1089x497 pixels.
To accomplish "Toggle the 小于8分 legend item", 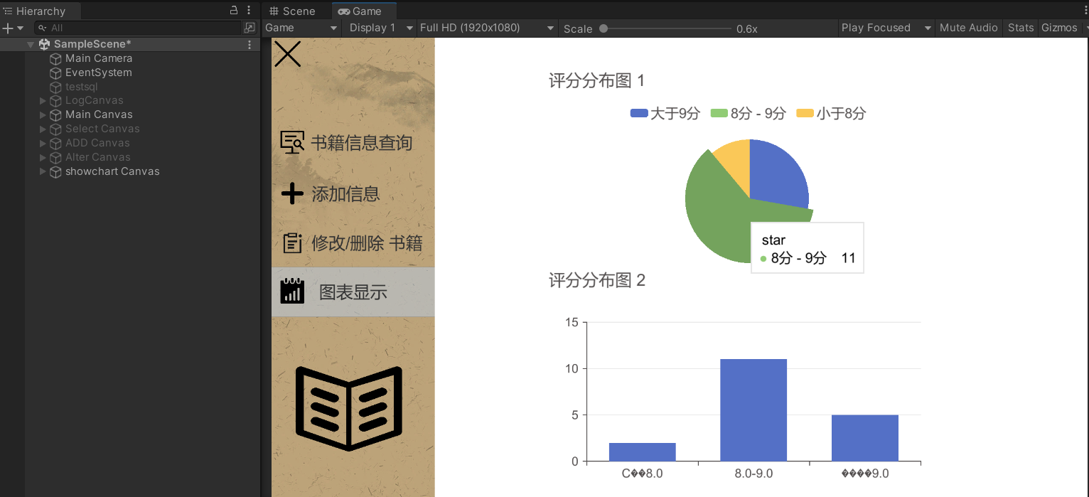I will (831, 114).
